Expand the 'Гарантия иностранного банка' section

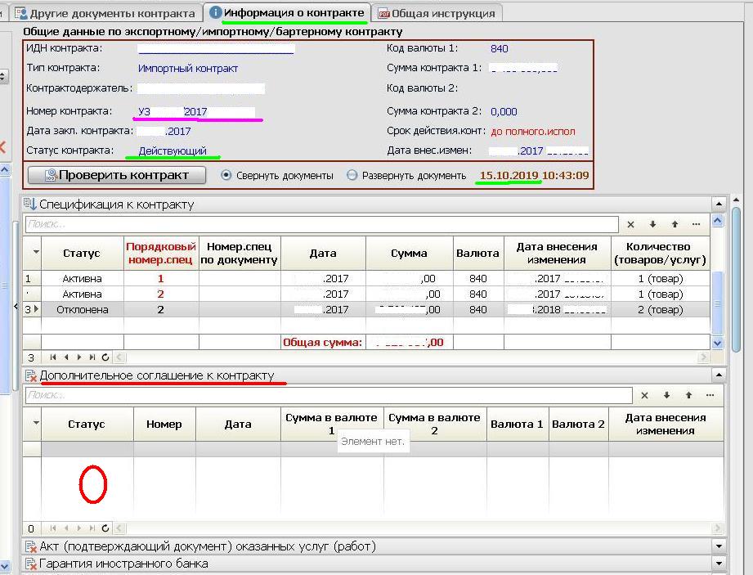point(718,564)
